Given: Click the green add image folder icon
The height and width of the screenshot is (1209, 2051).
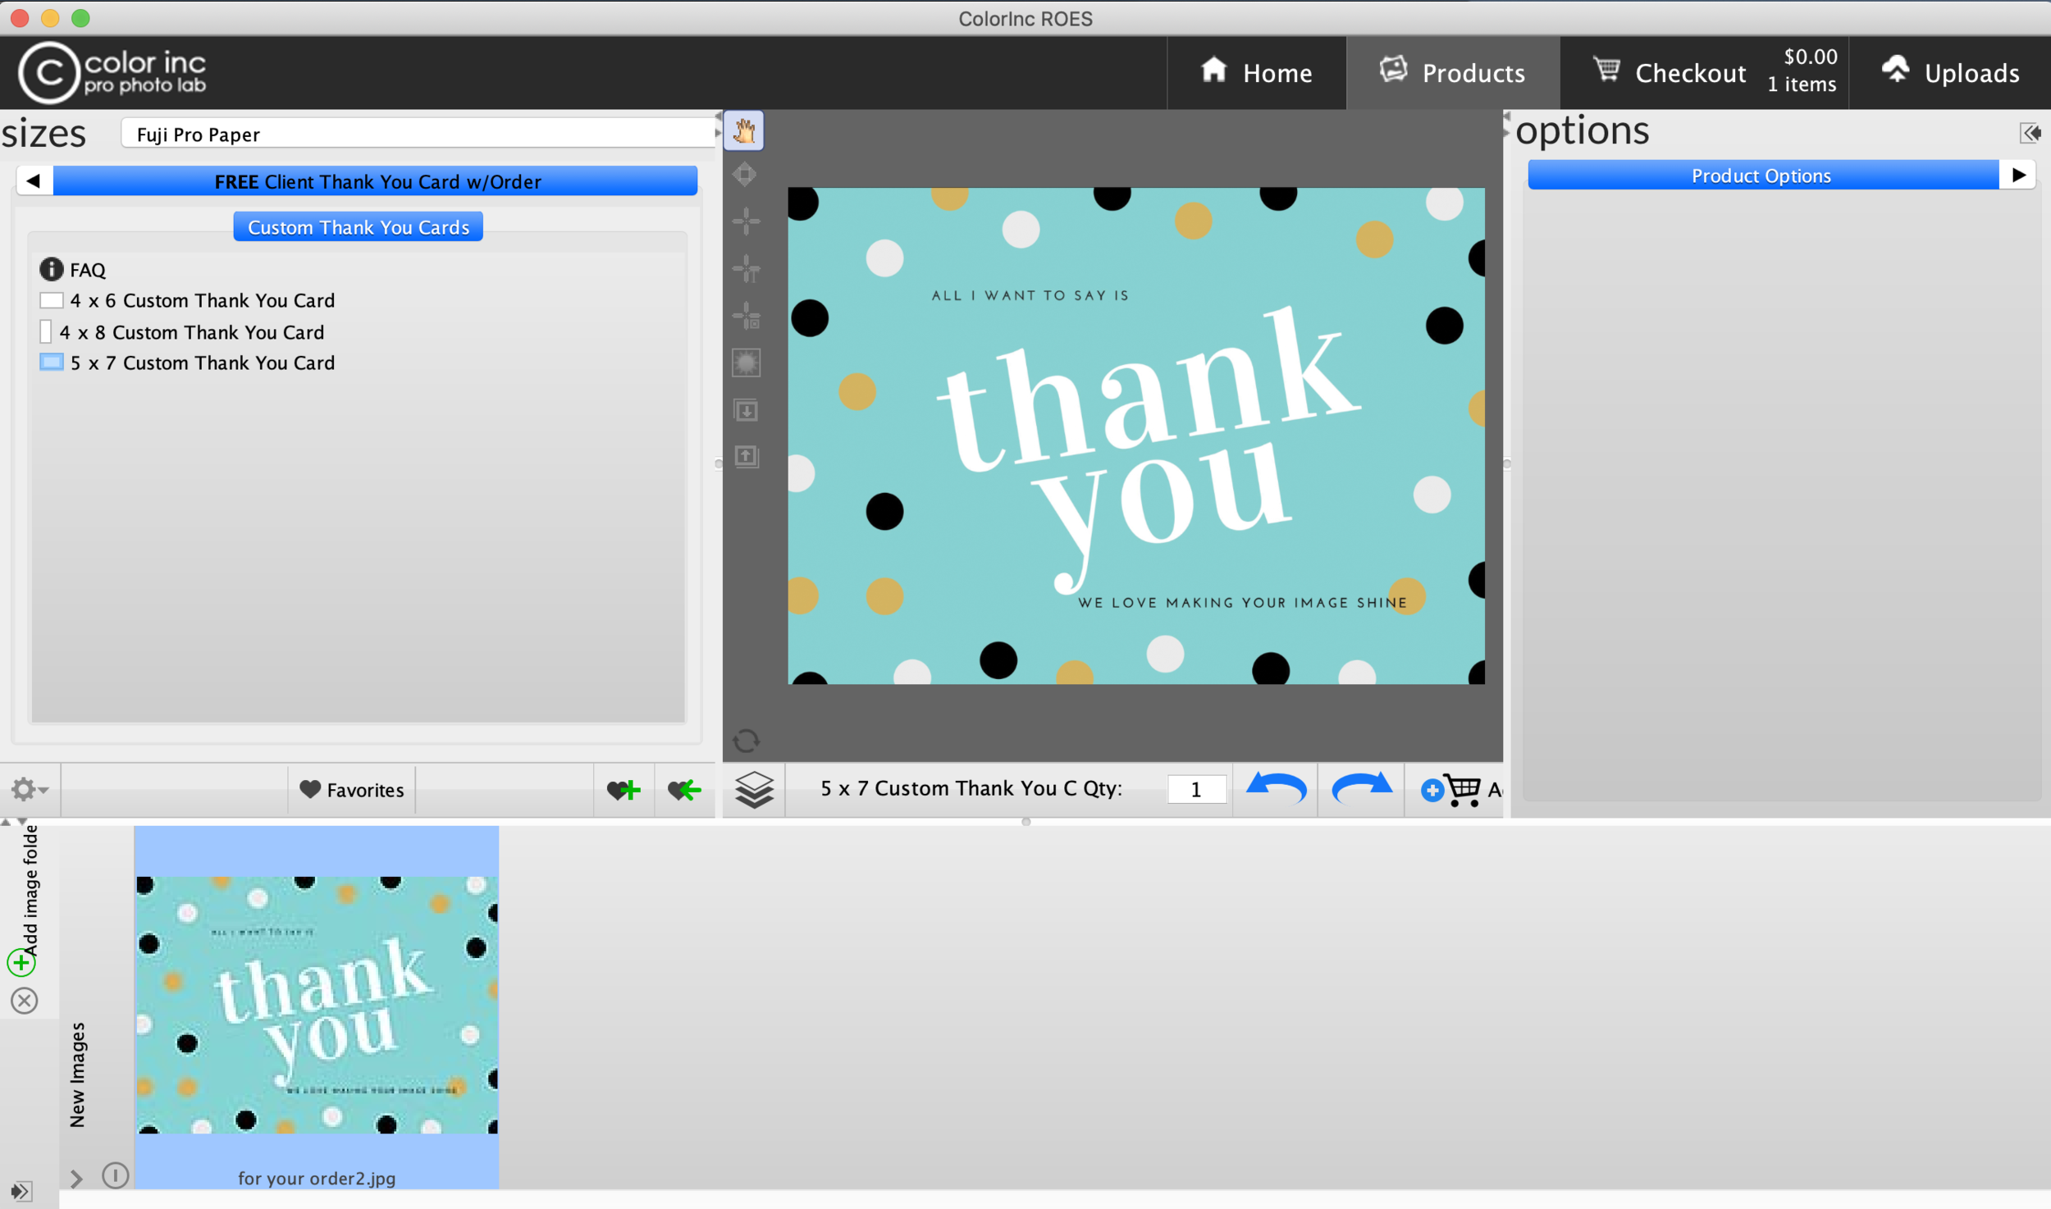Looking at the screenshot, I should pos(21,961).
